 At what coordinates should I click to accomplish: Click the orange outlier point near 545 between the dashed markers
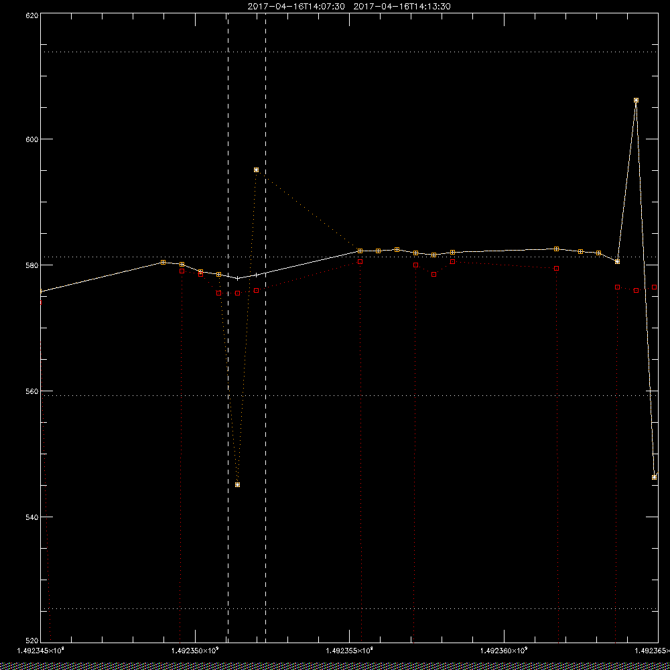(x=238, y=484)
